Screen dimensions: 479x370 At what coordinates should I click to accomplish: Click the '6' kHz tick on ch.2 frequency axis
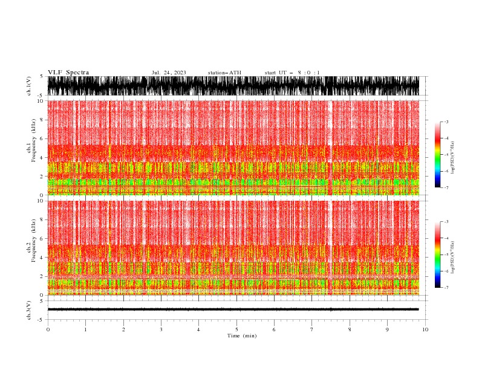pos(42,239)
